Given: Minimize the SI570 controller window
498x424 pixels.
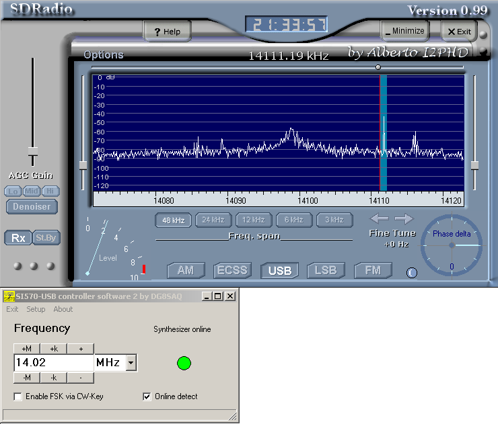Looking at the screenshot, I should point(207,296).
